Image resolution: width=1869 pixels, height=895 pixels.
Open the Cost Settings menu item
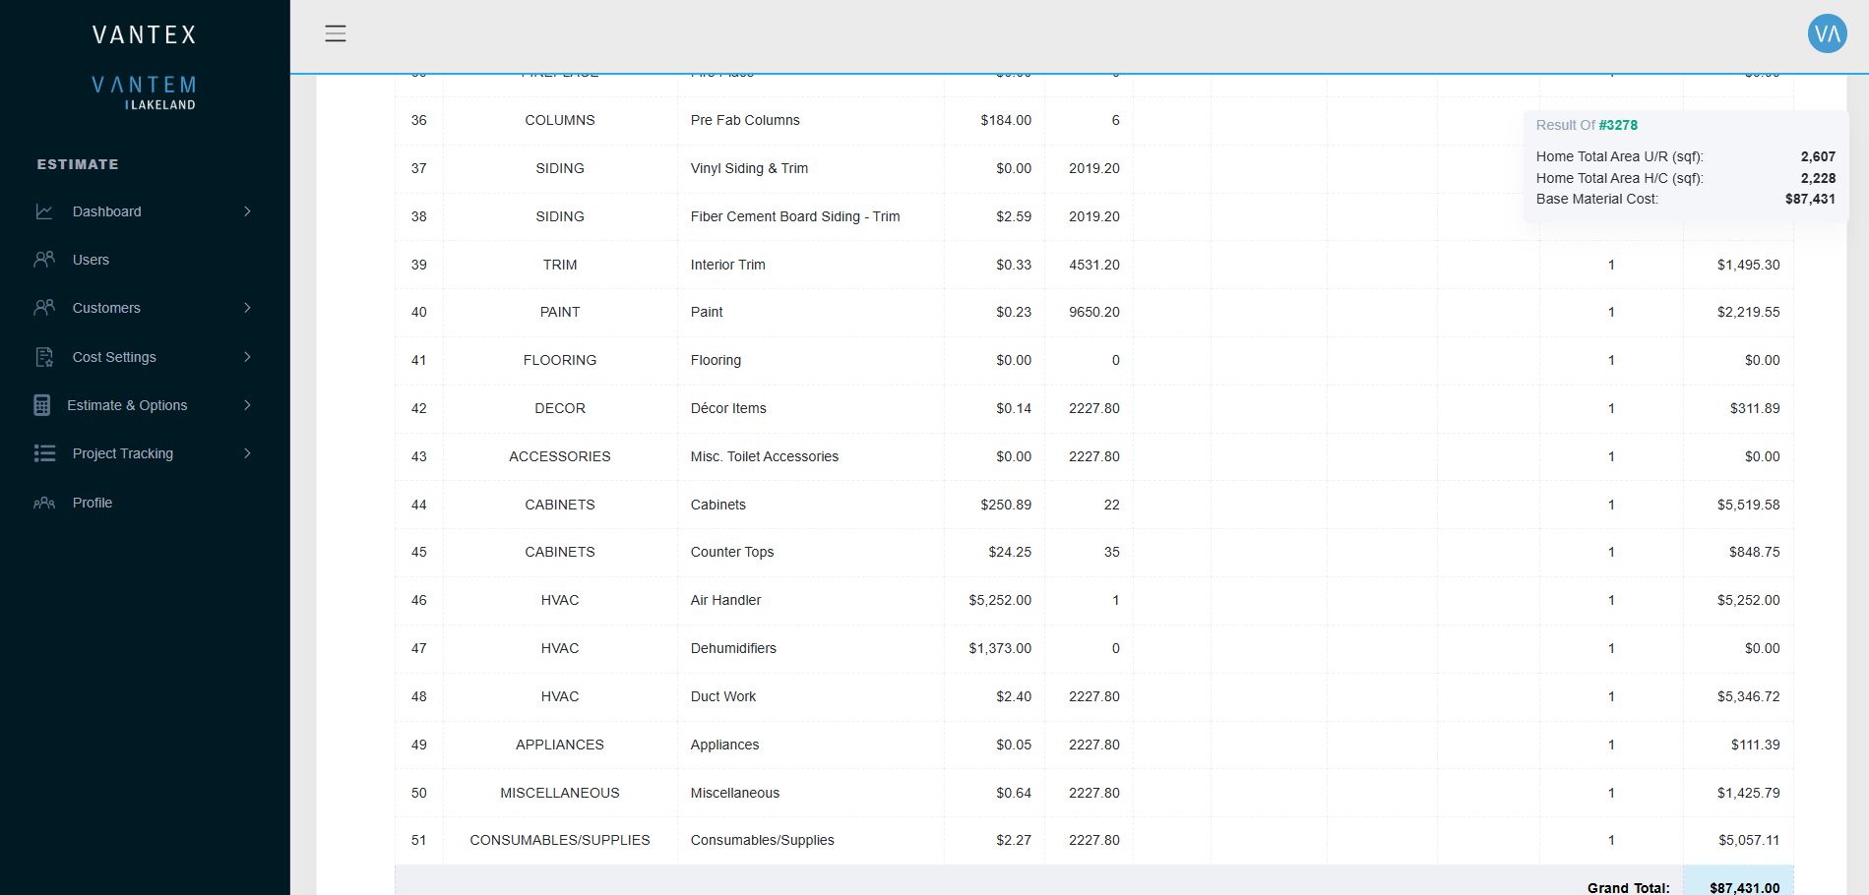coord(145,357)
